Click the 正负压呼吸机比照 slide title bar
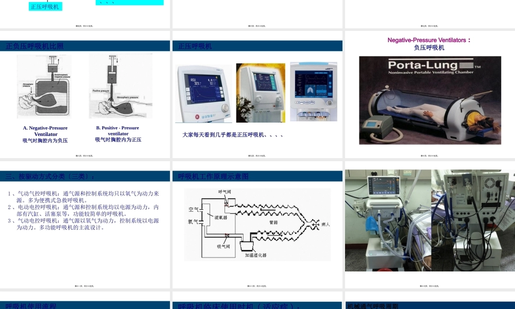Viewport: 515px width, 309px height. click(x=35, y=45)
